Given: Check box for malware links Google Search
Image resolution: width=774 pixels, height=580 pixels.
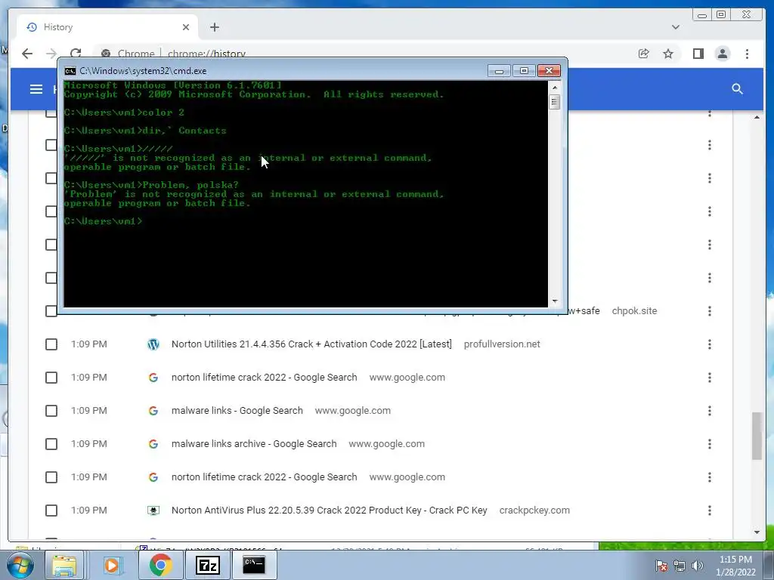Looking at the screenshot, I should [x=51, y=410].
